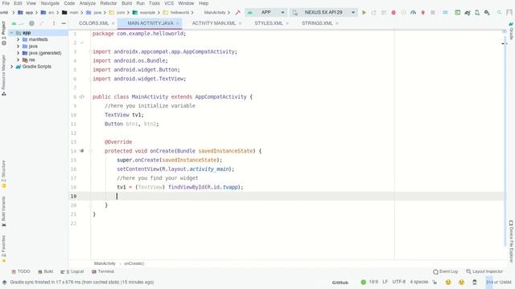Switch to STRINGS.XML tab
The image size is (515, 289).
pyautogui.click(x=317, y=23)
